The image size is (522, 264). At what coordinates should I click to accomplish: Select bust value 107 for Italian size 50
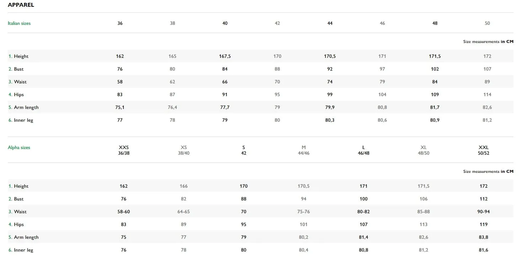coord(487,69)
